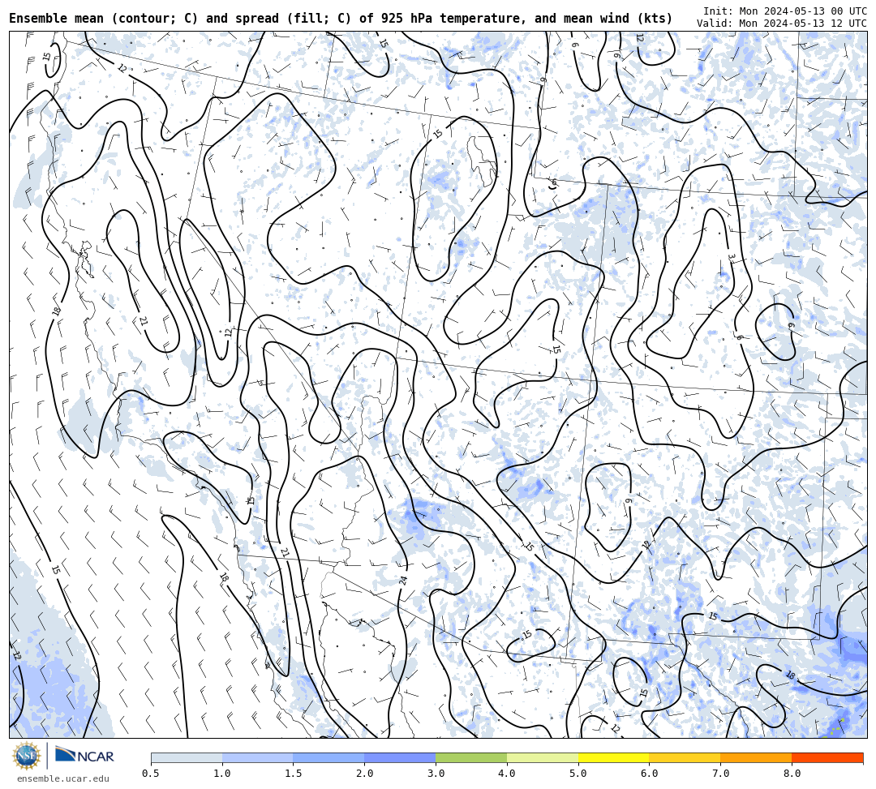Viewport: 876px width, 789px height.
Task: Click the 5.0–6.0 yellow color swatch
Action: click(614, 757)
